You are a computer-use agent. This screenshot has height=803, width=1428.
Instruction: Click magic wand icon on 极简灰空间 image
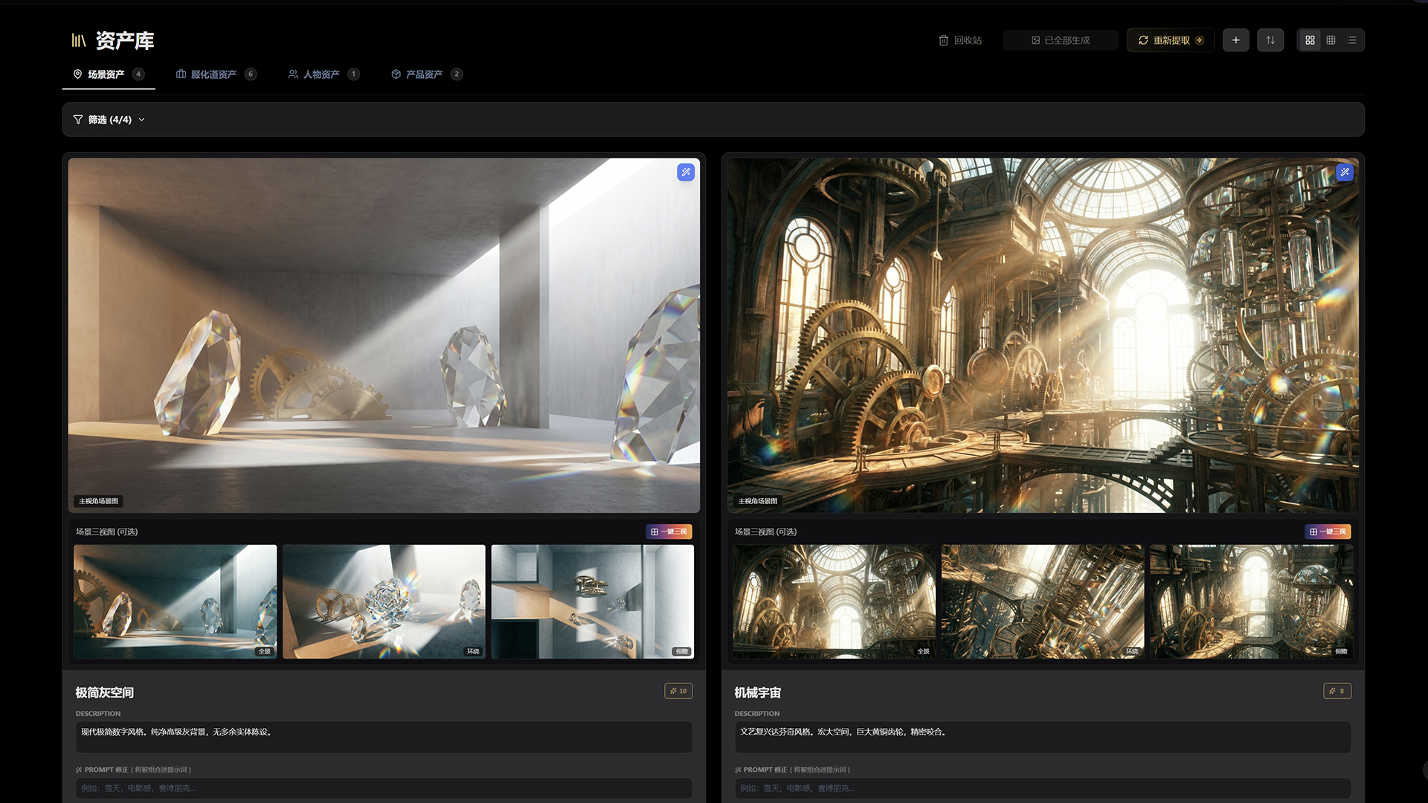tap(686, 172)
